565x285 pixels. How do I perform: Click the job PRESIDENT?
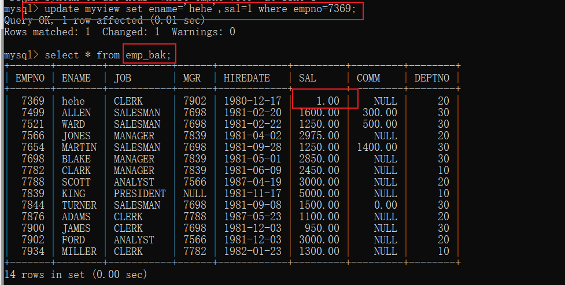coord(140,193)
